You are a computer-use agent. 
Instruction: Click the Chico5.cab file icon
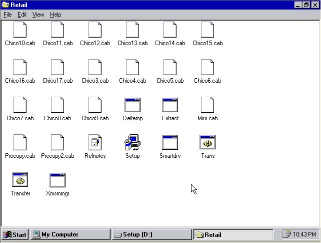170,67
